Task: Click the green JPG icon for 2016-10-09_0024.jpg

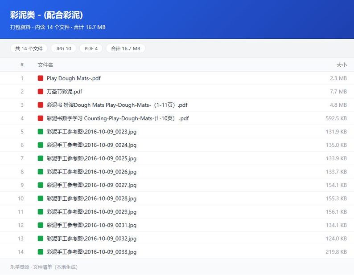Action: coord(41,145)
